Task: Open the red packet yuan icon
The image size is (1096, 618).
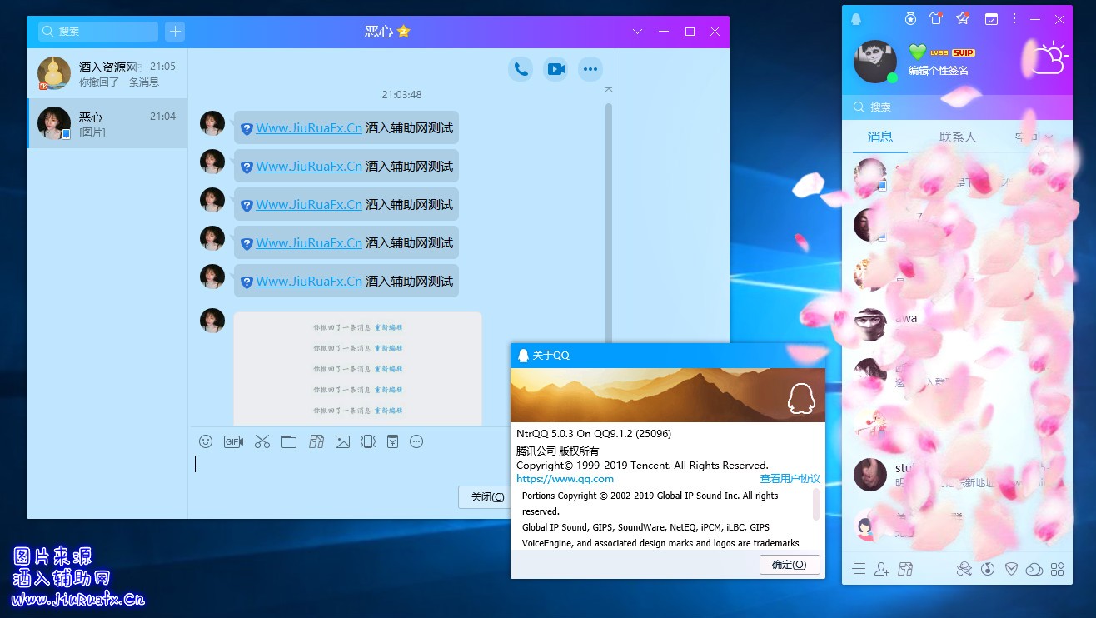Action: (392, 441)
